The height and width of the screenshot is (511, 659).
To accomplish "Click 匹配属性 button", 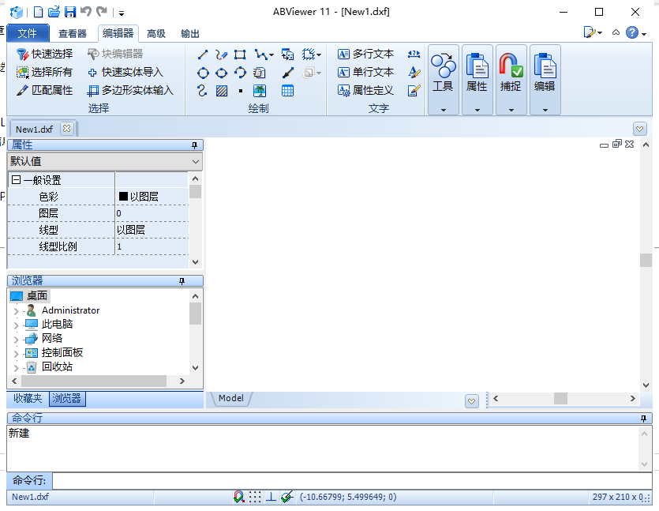I will pyautogui.click(x=44, y=90).
